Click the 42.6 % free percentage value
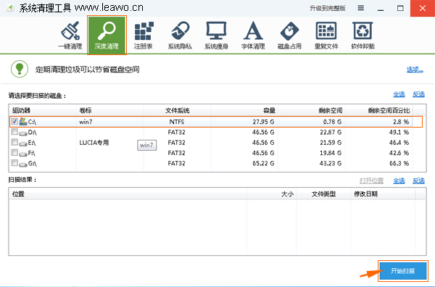This screenshot has height=287, width=435. 399,153
